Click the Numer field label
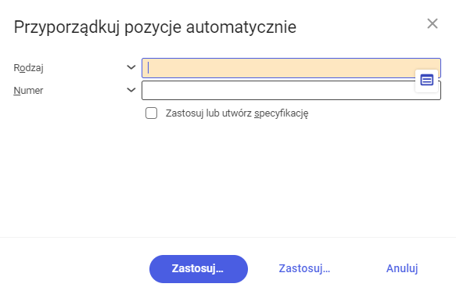Image resolution: width=456 pixels, height=298 pixels. 28,91
